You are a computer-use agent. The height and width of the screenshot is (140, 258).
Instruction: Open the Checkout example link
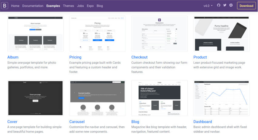(139, 57)
